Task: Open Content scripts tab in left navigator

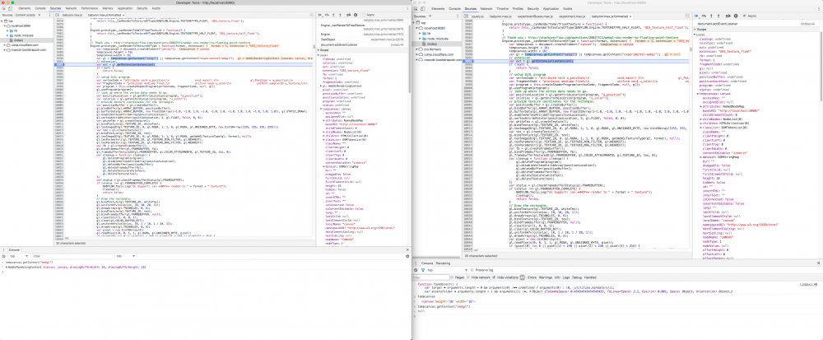Action: 26,15
